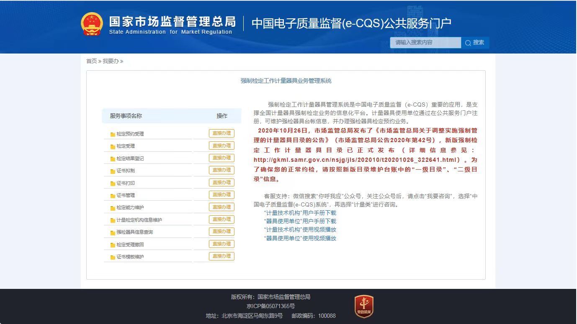Click the folder icon beside 证书打印

113,184
